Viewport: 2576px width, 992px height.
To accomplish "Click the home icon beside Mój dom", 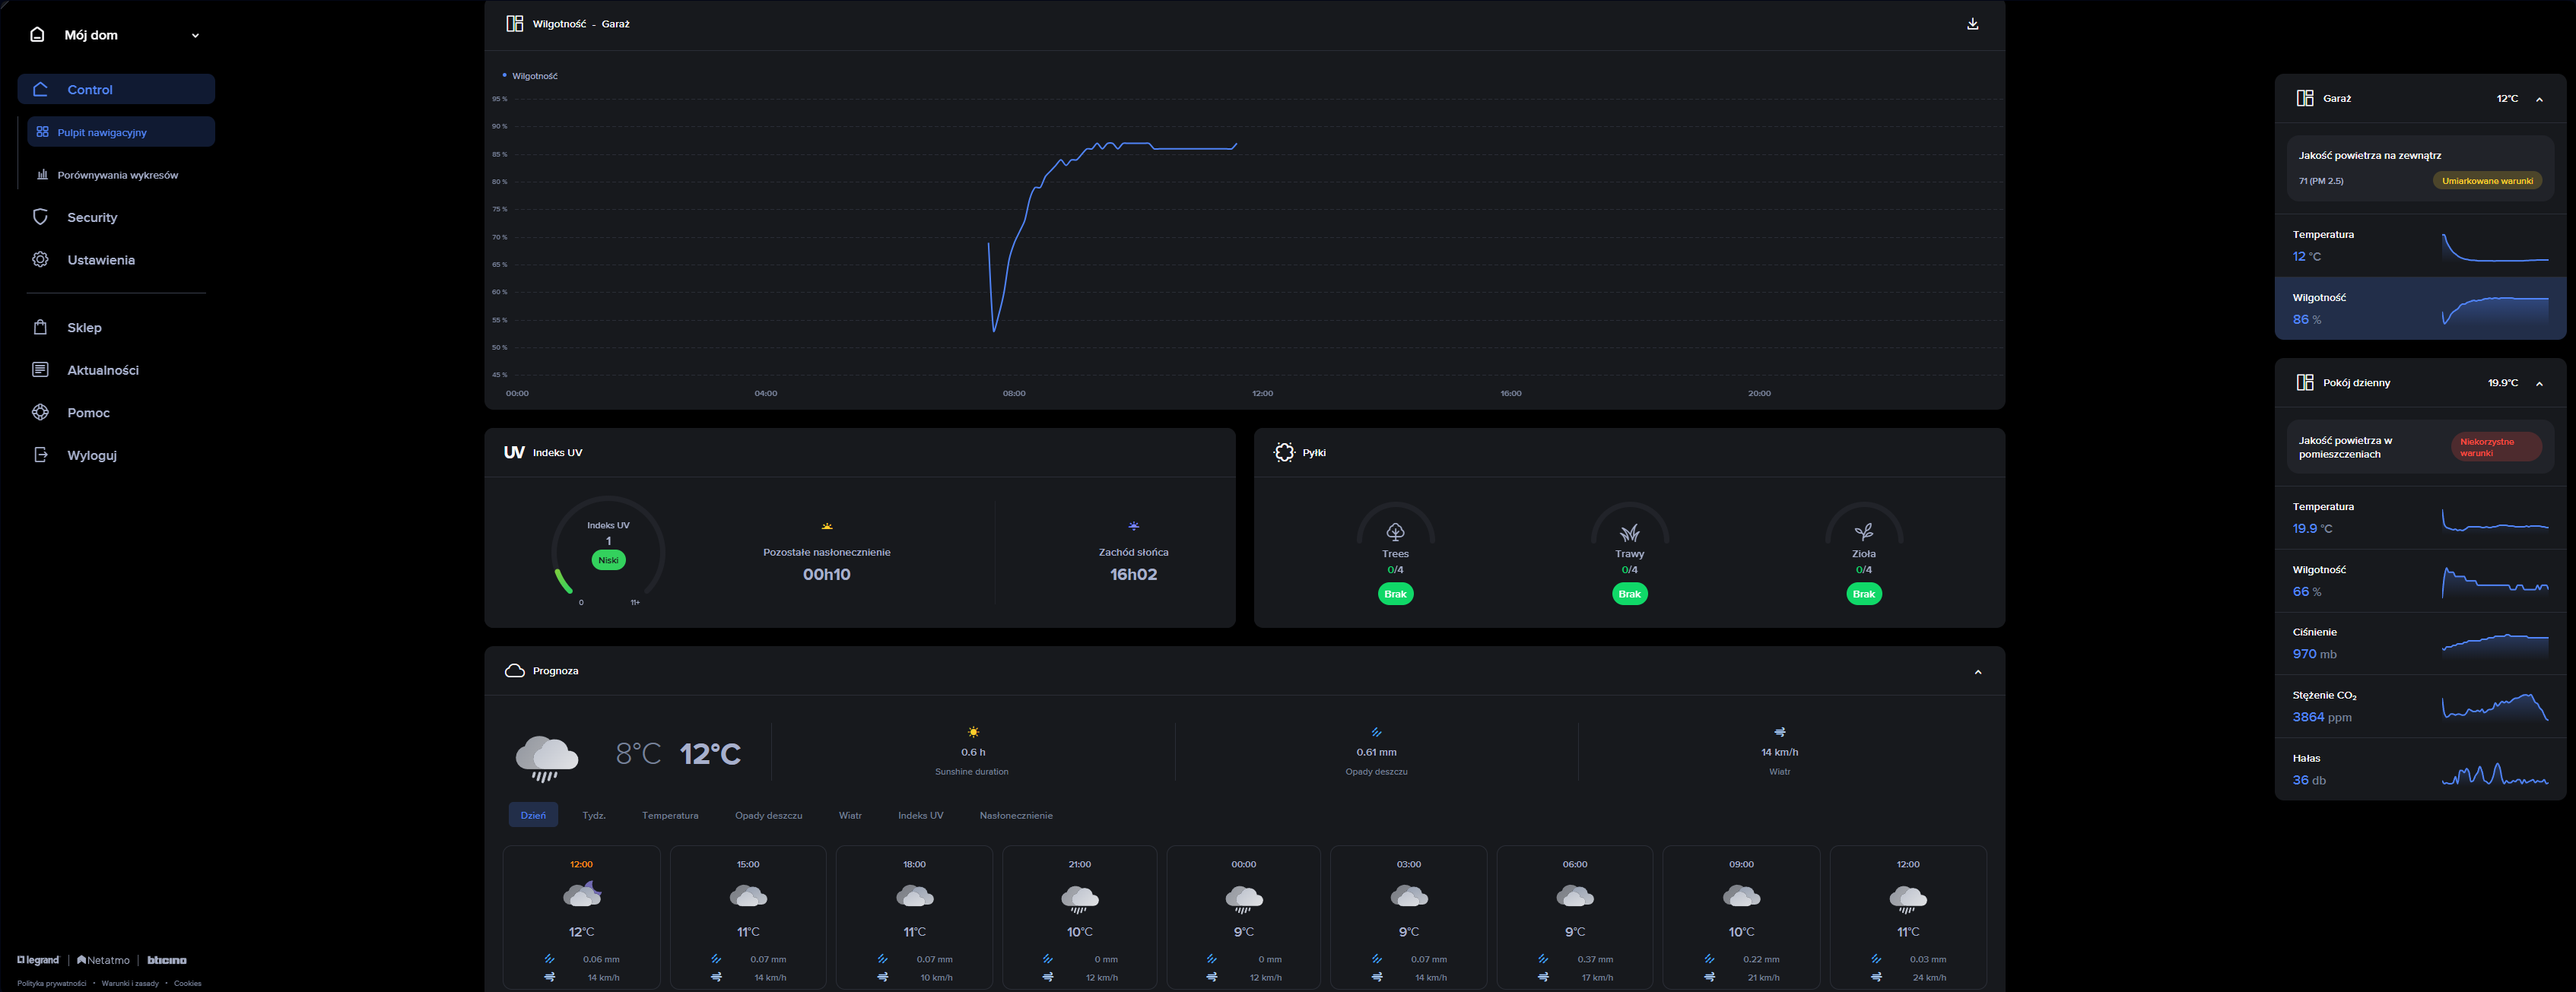I will (x=37, y=35).
